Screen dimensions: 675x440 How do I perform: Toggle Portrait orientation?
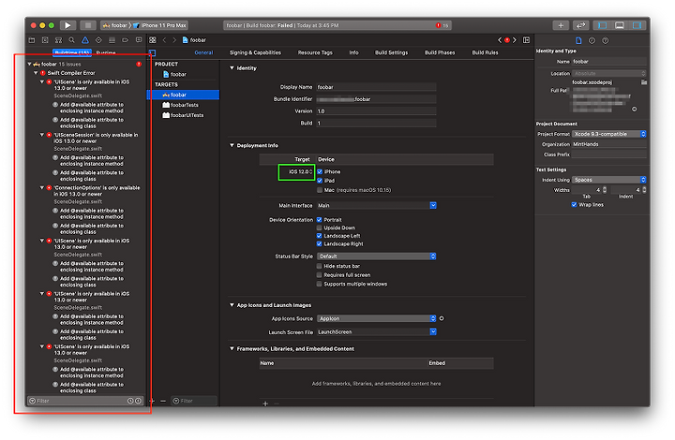pos(320,220)
